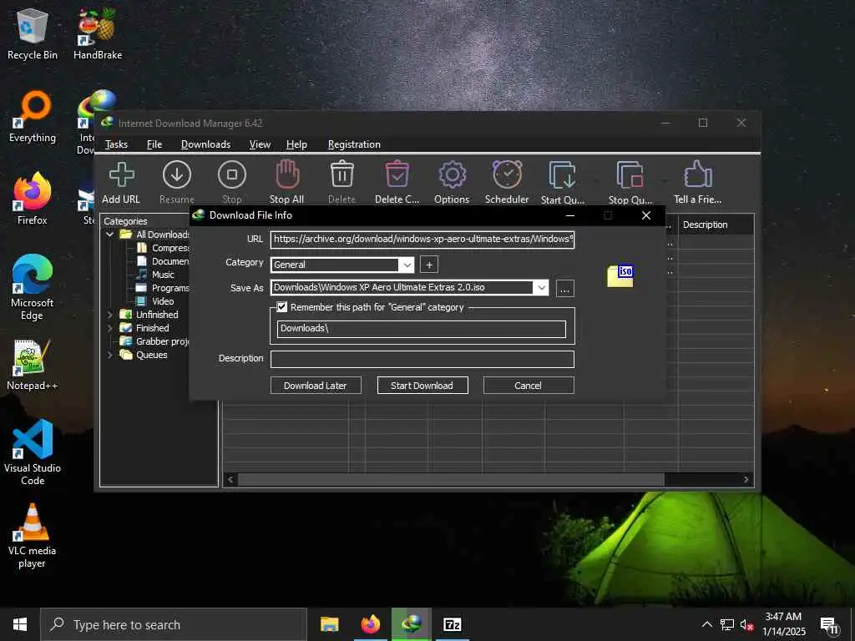Select Programs category in tree
The image size is (855, 641).
click(163, 288)
